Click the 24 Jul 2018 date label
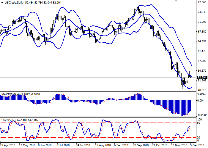 tap(83, 145)
